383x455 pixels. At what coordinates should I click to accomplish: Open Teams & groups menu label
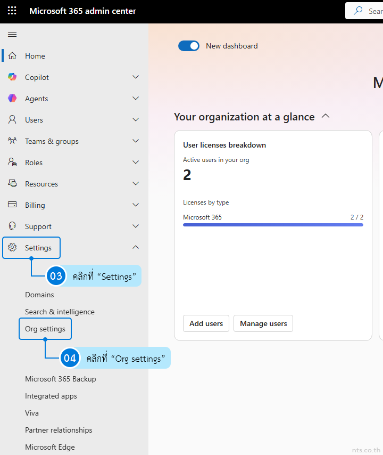(52, 141)
